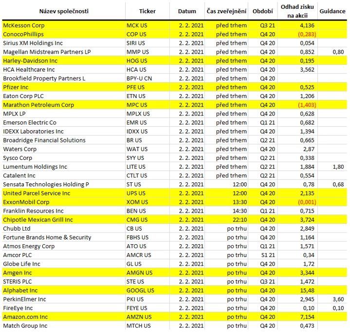The image size is (350, 333).
Task: Click the Harley-Davidson Inc row name
Action: click(x=30, y=60)
